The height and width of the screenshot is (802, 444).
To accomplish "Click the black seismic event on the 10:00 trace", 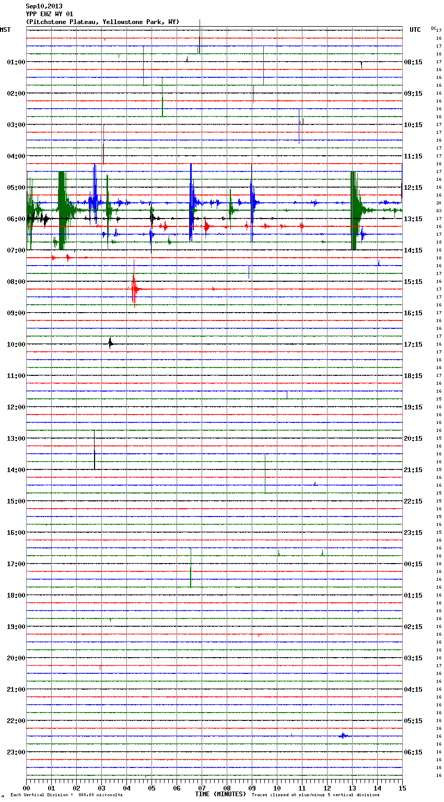I will coord(110,343).
